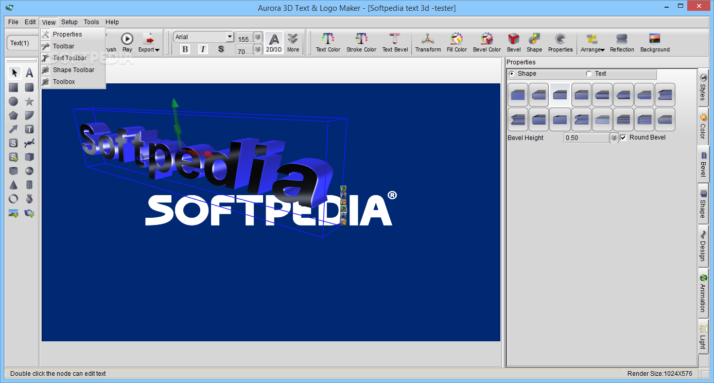Screen dimensions: 714x383
Task: Select the Text radio button
Action: 589,74
